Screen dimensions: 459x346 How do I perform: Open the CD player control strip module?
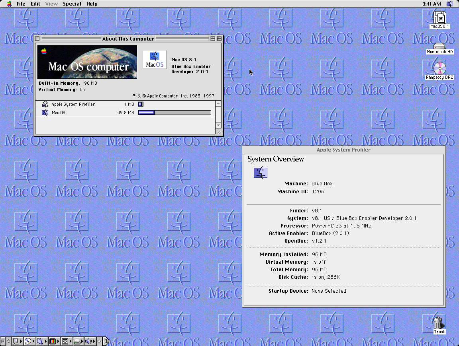coord(28,341)
